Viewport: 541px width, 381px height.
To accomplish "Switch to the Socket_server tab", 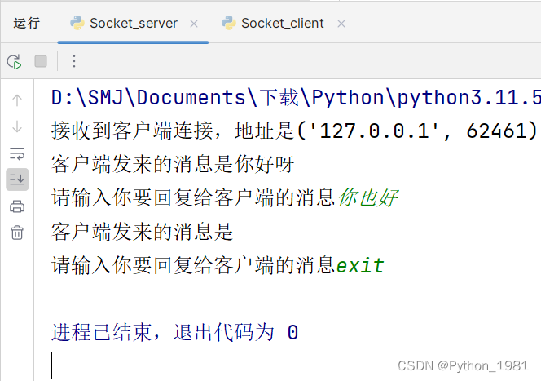I will click(x=134, y=24).
